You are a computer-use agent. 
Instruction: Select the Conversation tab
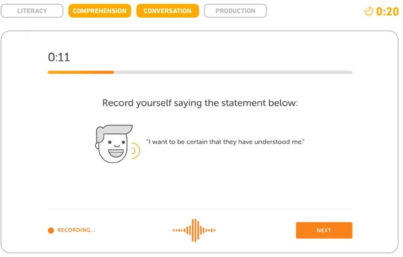(168, 11)
